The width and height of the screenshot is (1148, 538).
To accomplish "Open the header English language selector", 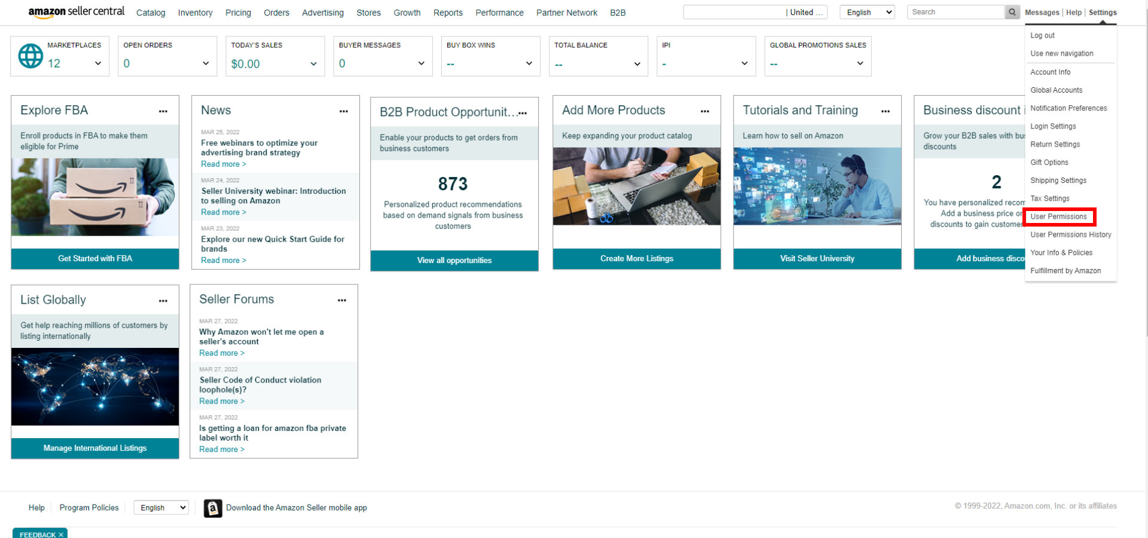I will point(867,12).
